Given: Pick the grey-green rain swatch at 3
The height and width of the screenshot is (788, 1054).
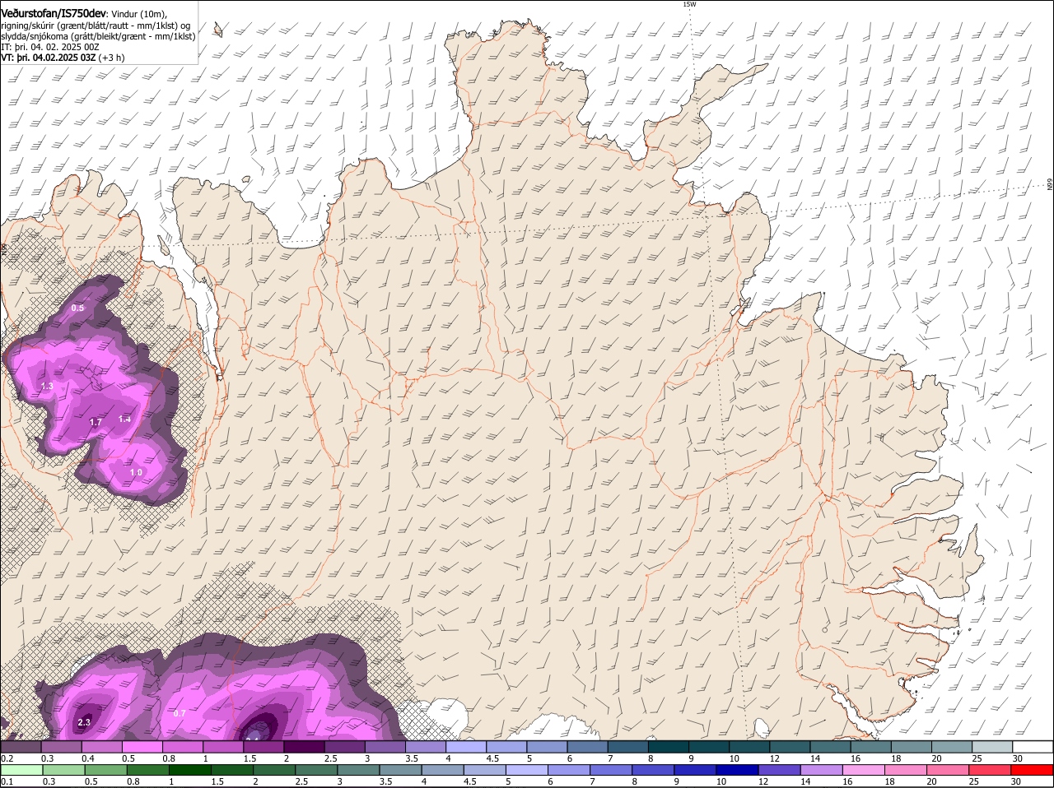Looking at the screenshot, I should [357, 771].
